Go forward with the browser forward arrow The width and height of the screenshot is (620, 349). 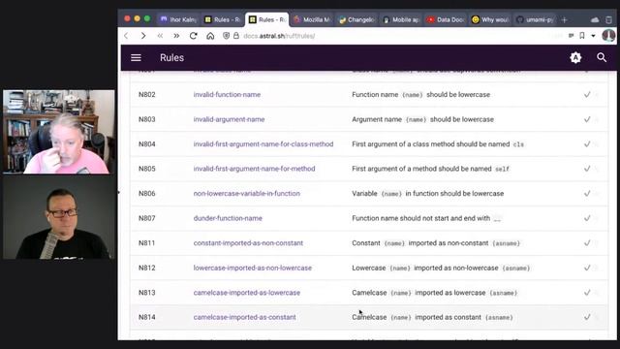(143, 36)
